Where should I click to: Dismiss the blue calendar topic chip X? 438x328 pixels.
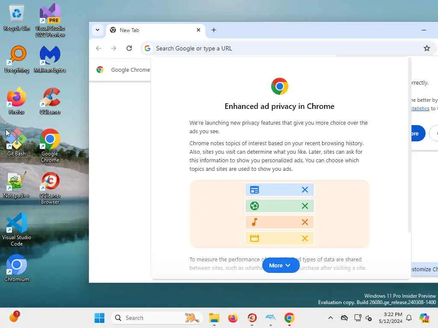(305, 190)
